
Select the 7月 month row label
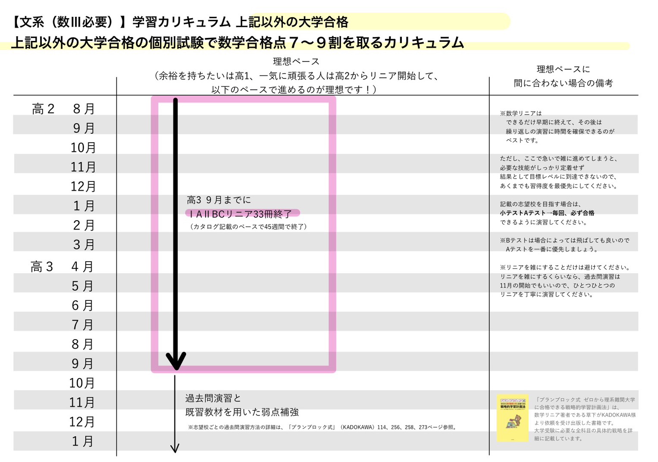tap(82, 325)
